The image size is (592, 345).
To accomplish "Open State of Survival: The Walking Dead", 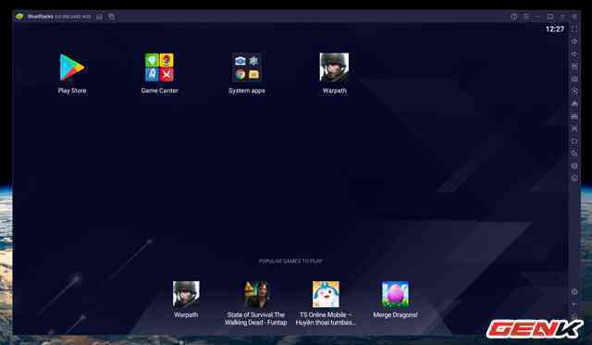I will 256,303.
